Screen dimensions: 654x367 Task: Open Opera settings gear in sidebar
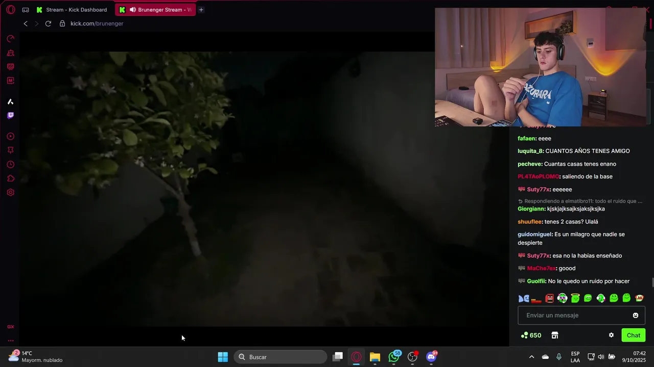[x=10, y=193]
